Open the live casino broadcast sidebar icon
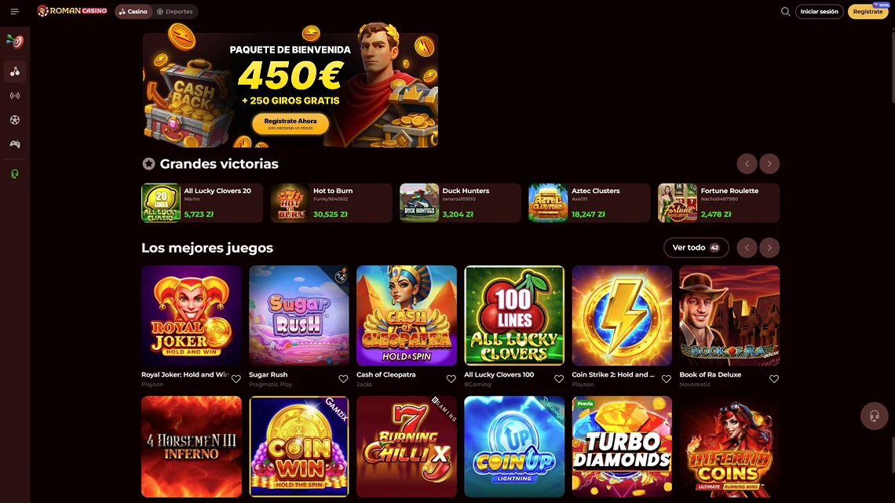 (15, 96)
